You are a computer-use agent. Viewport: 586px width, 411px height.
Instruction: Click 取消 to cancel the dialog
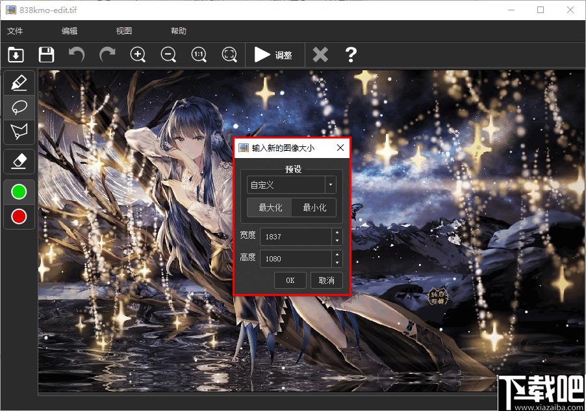click(326, 280)
